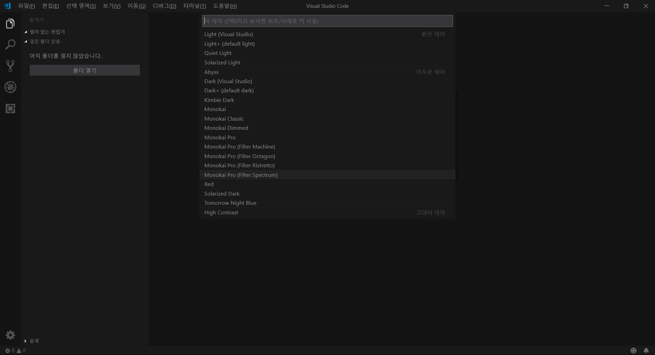Viewport: 655px width, 355px height.
Task: Open the 이동(G) menu
Action: [x=136, y=6]
